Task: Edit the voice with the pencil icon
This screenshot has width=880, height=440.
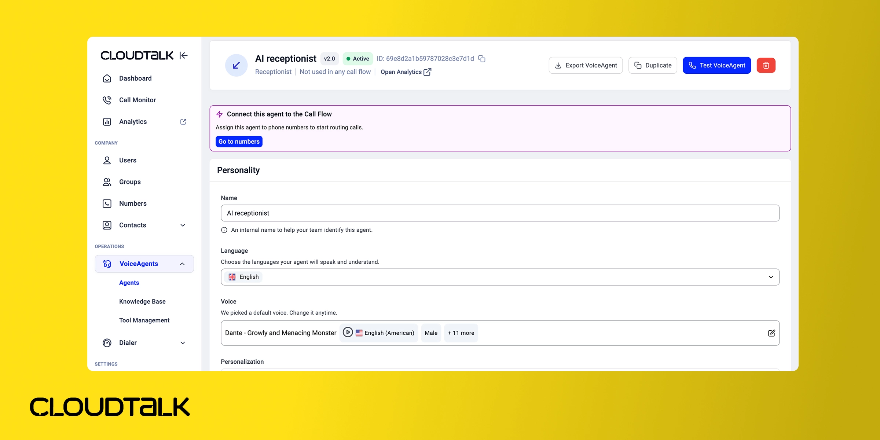Action: [771, 333]
